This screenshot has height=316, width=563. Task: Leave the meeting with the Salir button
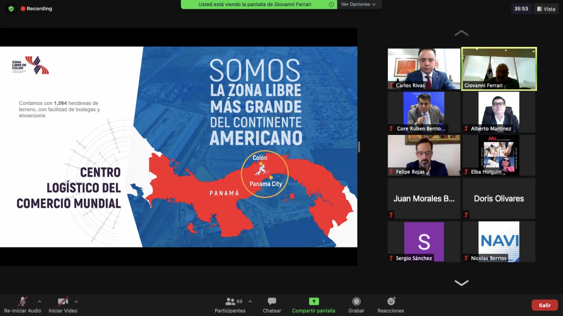coord(545,305)
